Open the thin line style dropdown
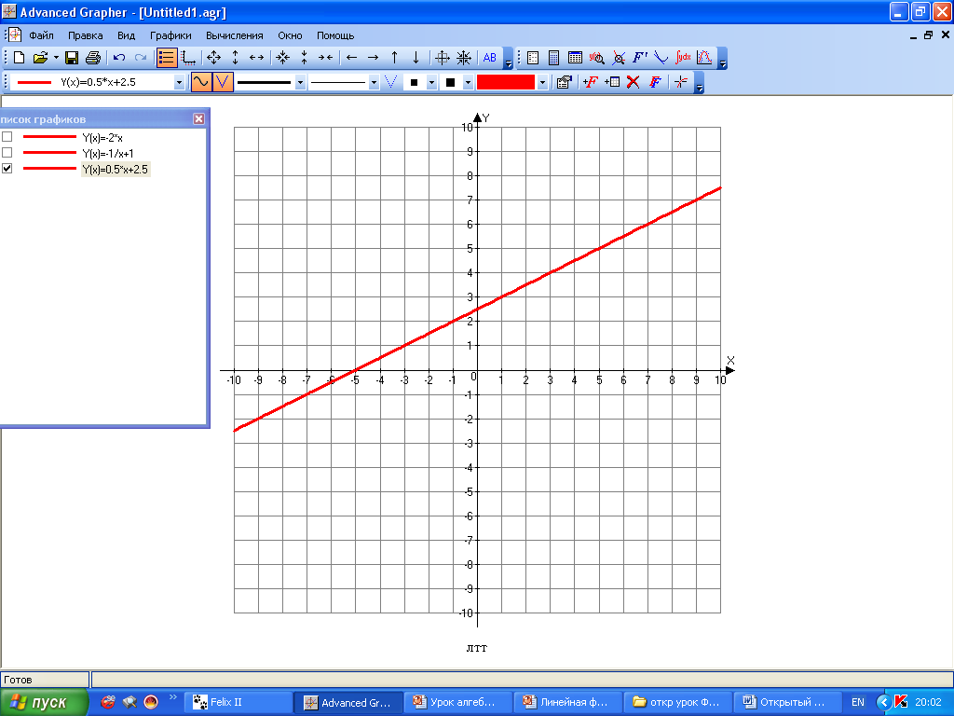Image resolution: width=954 pixels, height=716 pixels. 374,82
